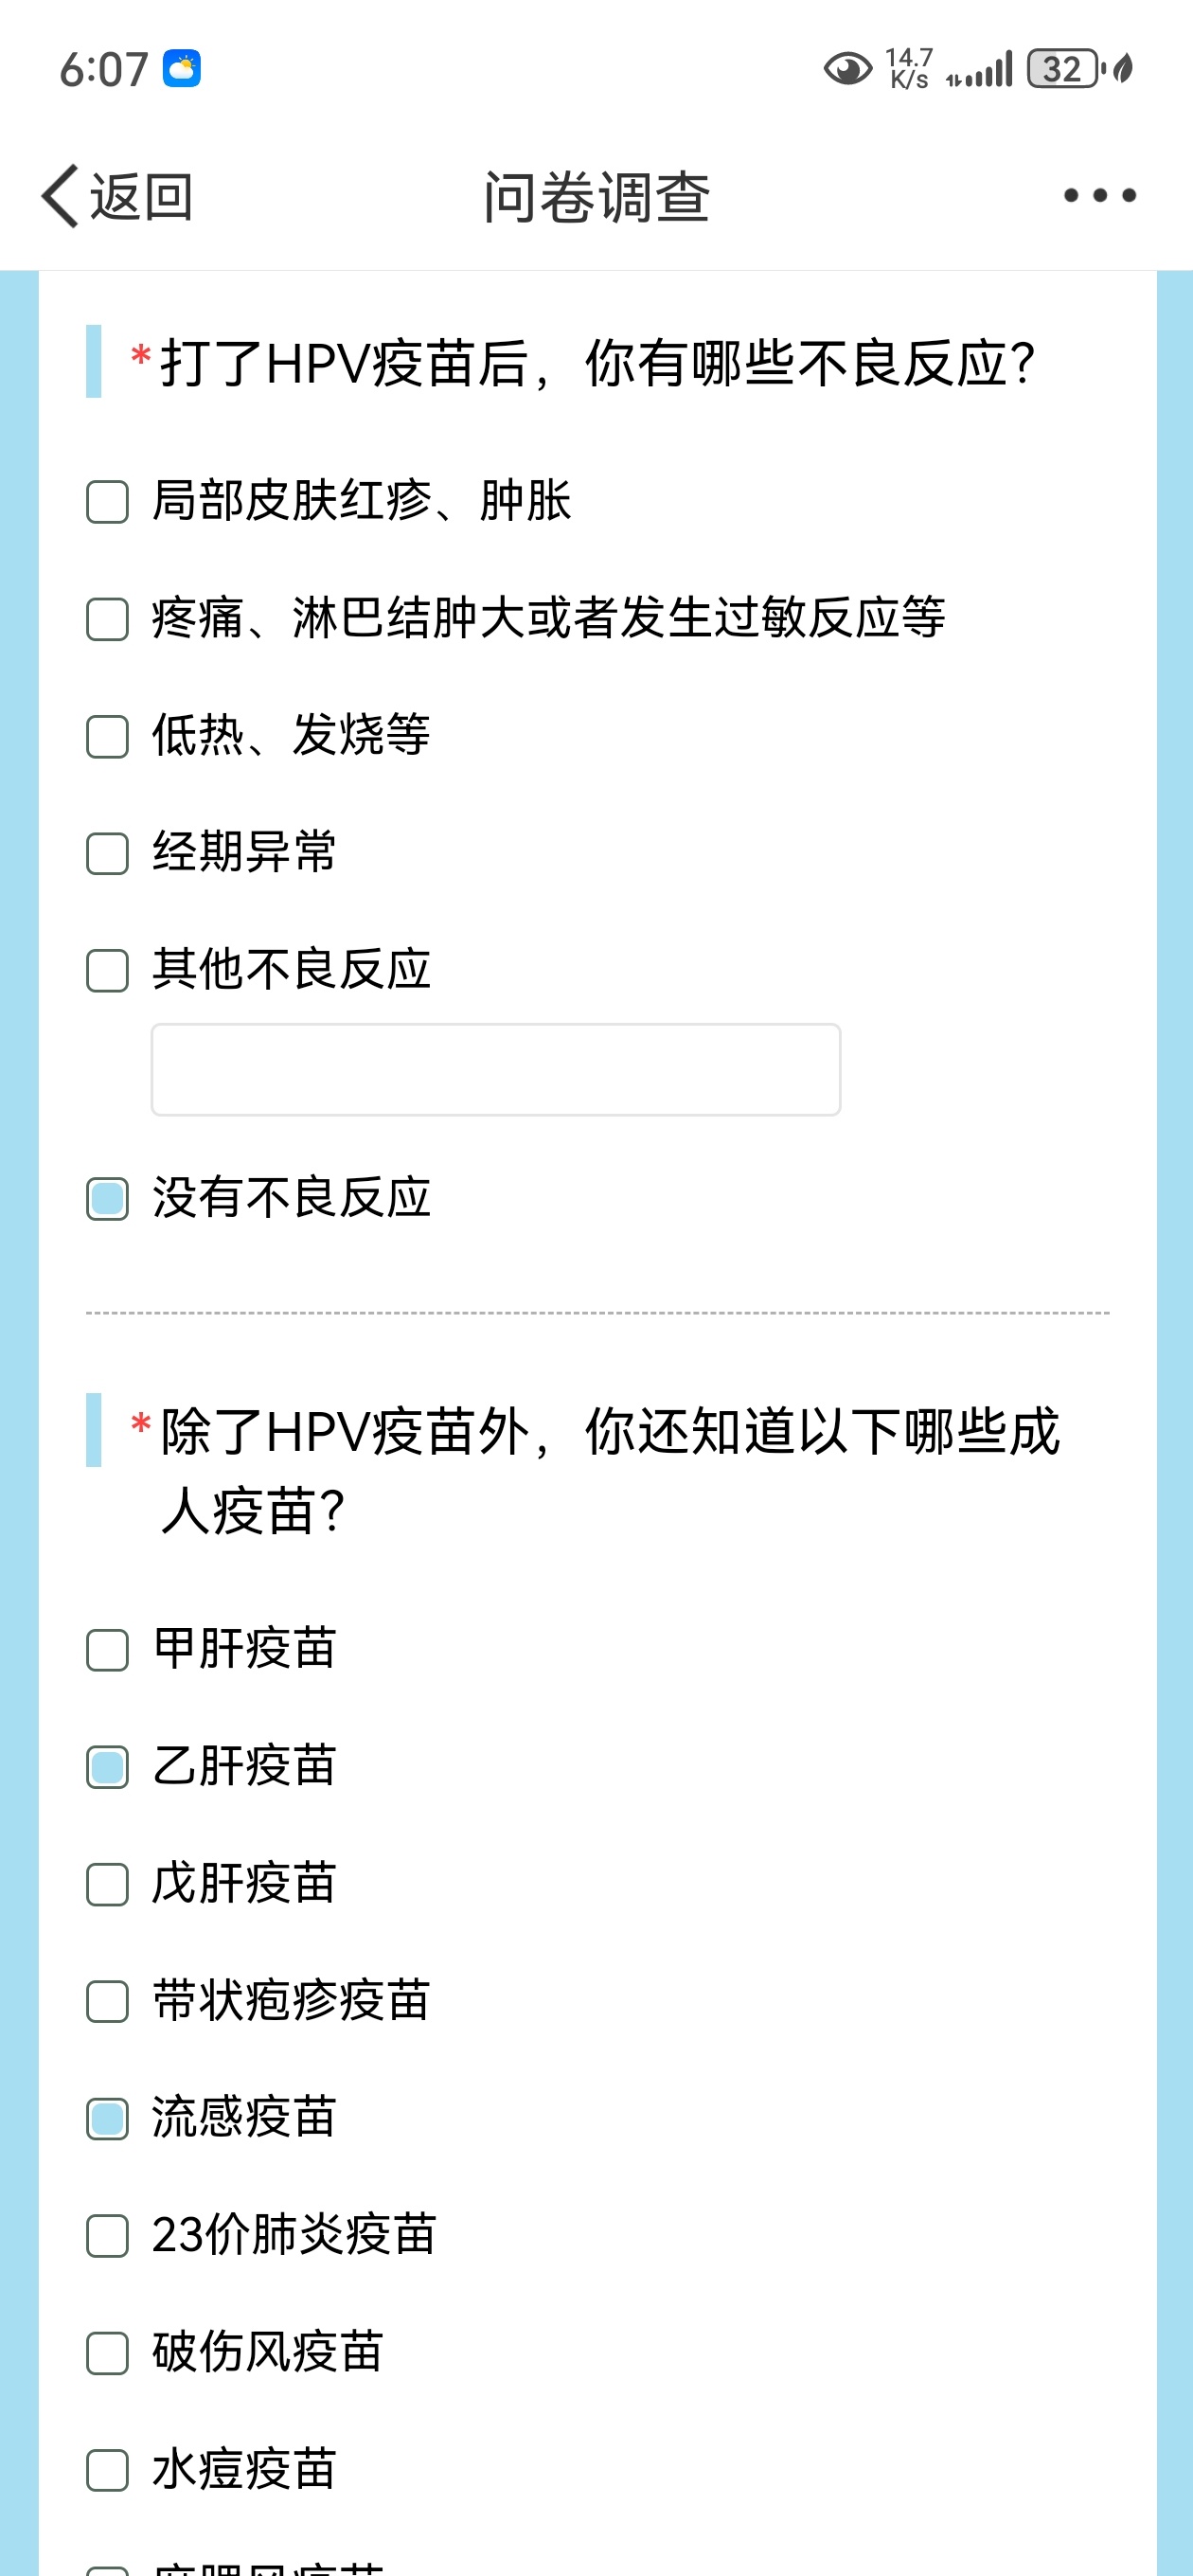The height and width of the screenshot is (2576, 1193).
Task: Tap the eye comfort status icon
Action: pos(847,69)
